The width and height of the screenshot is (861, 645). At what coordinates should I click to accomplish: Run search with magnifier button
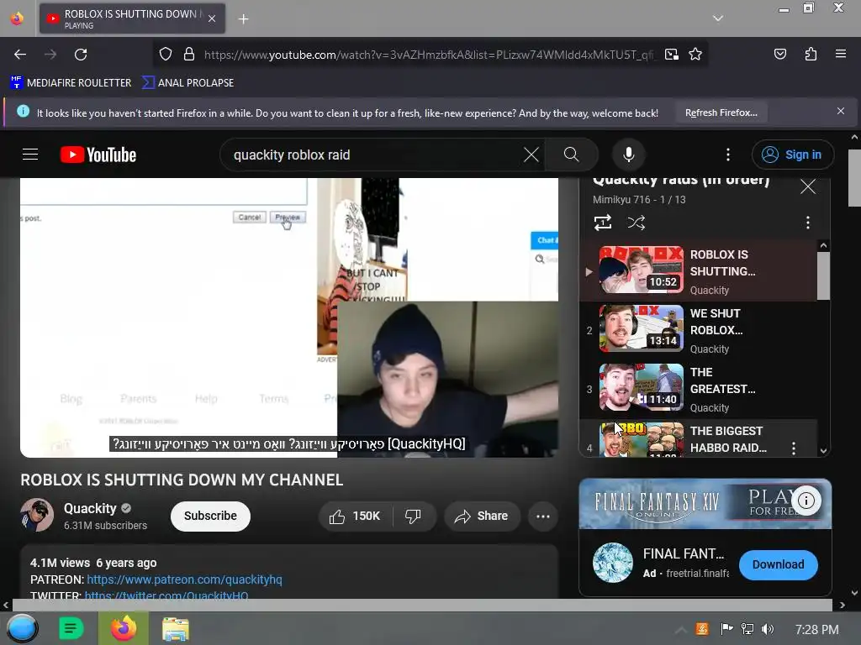click(x=571, y=155)
